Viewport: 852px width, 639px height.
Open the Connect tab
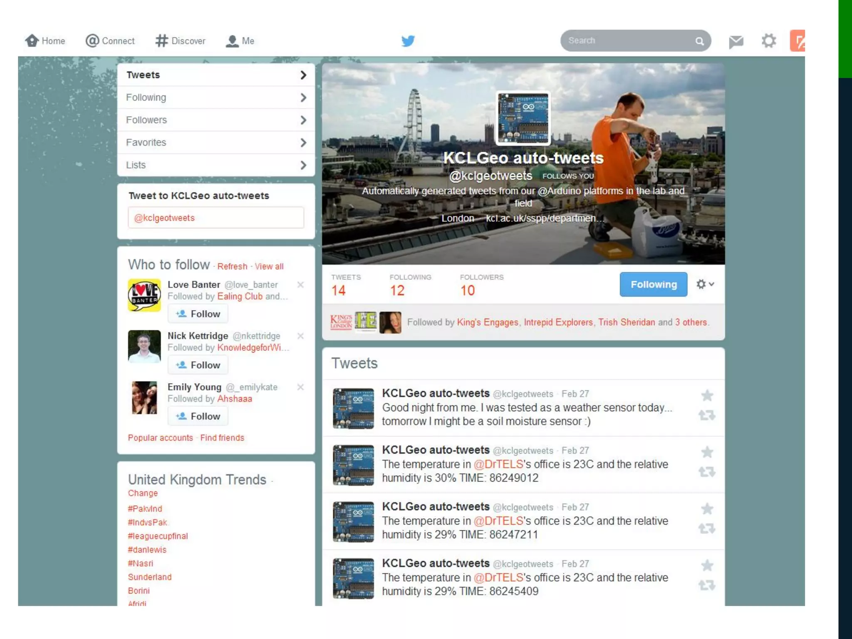110,41
